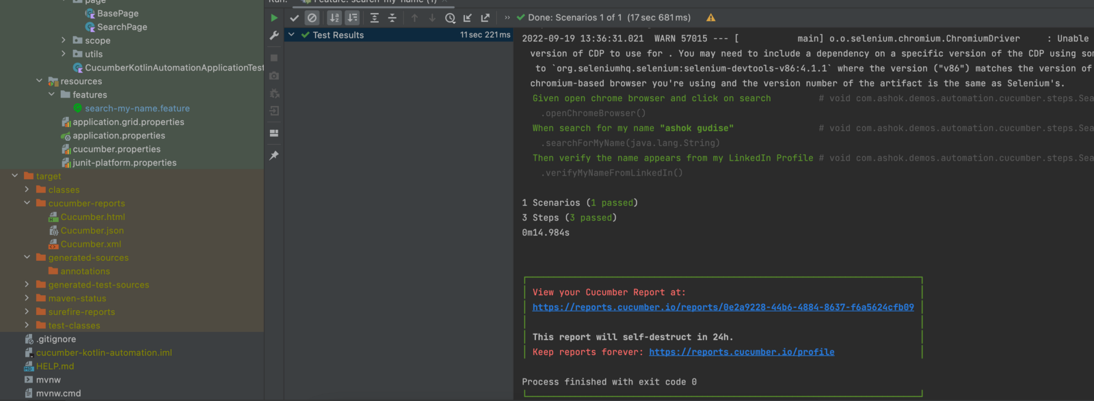1094x401 pixels.
Task: Collapse the target folder
Action: tap(15, 176)
